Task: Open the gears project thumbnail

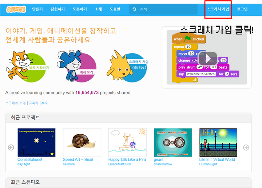Action: click(173, 142)
